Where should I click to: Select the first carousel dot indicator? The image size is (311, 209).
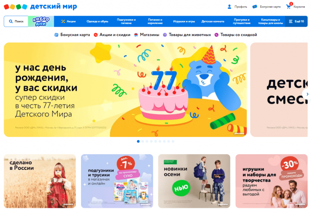pyautogui.click(x=138, y=141)
